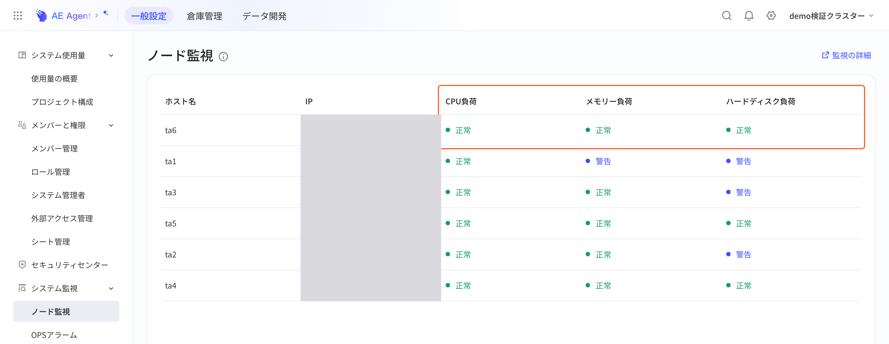The height and width of the screenshot is (344, 889).
Task: Click the セキュリティセンター shield icon
Action: pyautogui.click(x=22, y=265)
